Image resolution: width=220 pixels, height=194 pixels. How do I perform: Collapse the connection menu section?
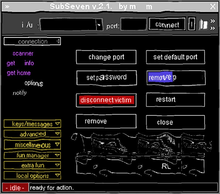(32, 41)
